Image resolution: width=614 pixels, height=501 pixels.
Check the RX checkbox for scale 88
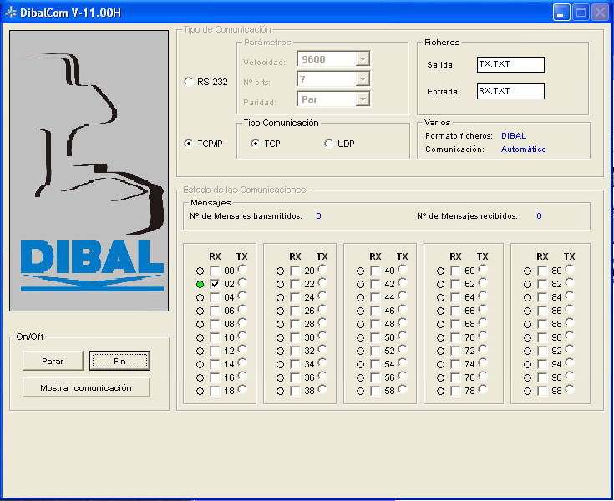coord(542,325)
